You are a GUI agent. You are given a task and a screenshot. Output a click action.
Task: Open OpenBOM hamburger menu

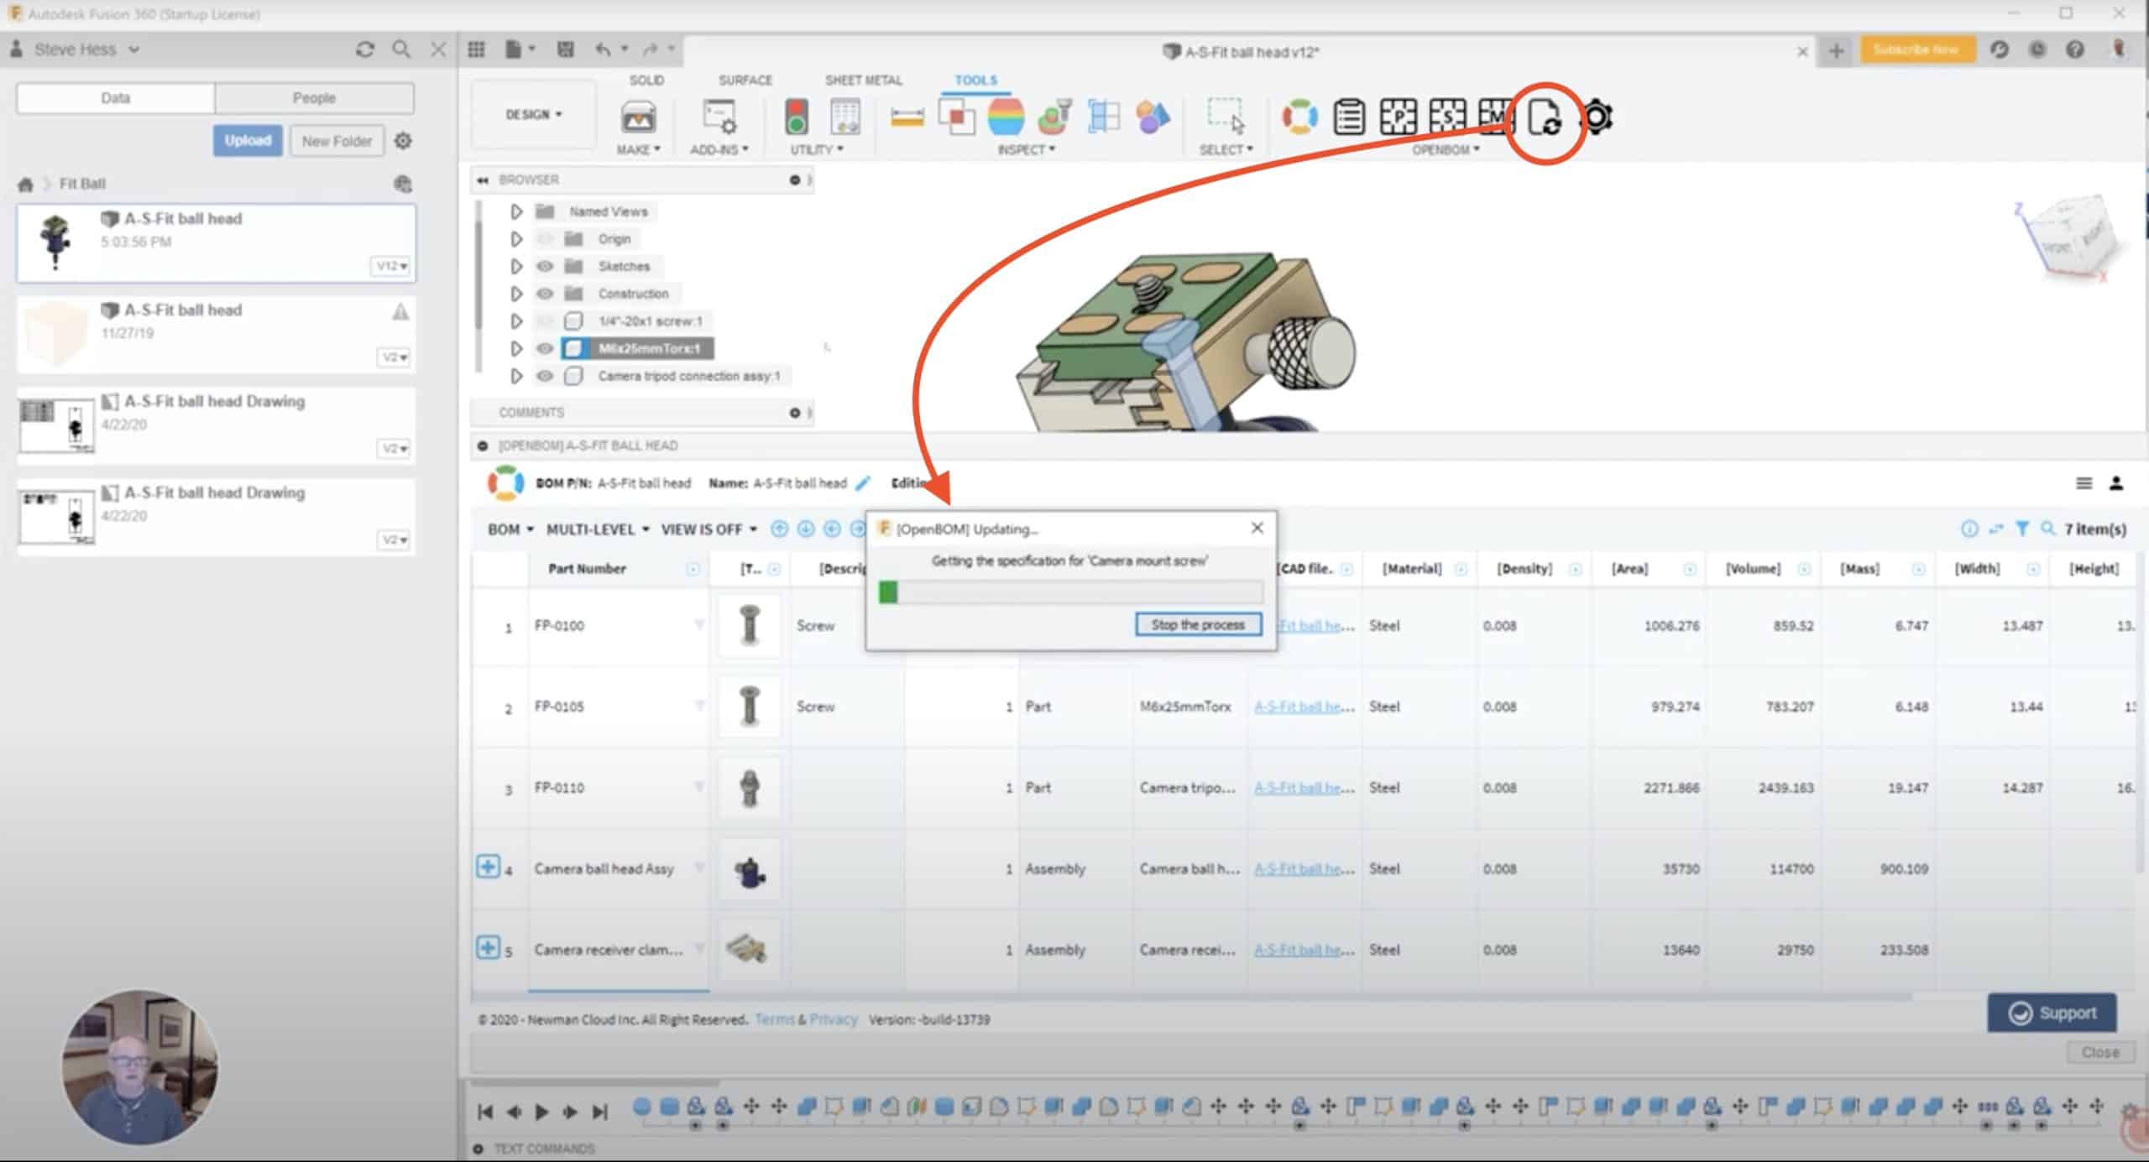[x=2084, y=483]
